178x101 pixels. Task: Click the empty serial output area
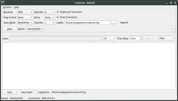click(x=89, y=66)
